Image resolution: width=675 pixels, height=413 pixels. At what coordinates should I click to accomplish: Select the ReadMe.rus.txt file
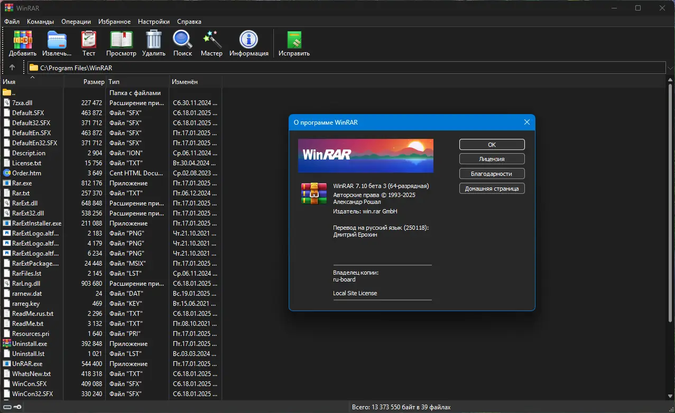(33, 313)
